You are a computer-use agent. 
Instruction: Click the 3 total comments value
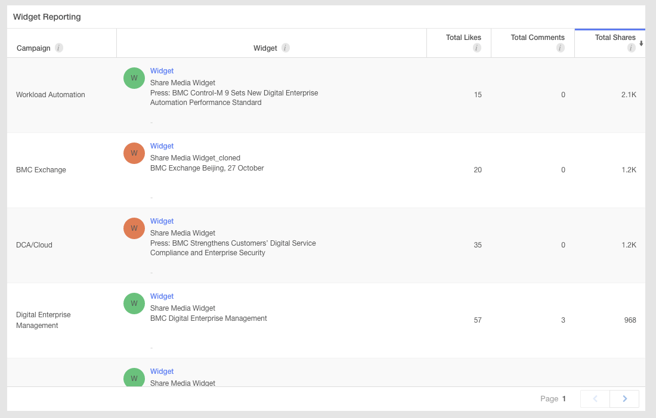click(x=563, y=320)
